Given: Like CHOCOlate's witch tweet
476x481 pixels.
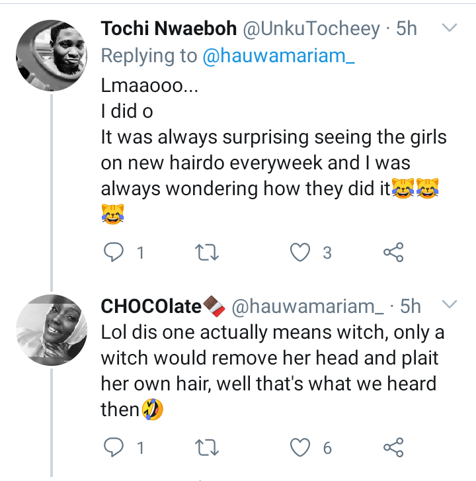Looking at the screenshot, I should (x=301, y=449).
